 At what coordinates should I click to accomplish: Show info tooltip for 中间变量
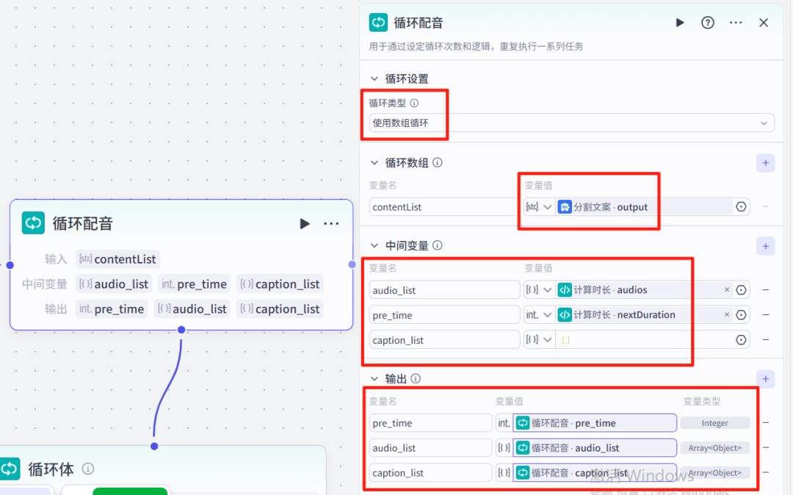pyautogui.click(x=438, y=245)
